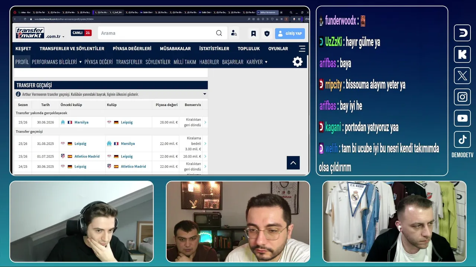Switch to the SÖYLENTİLER tab

(x=158, y=62)
